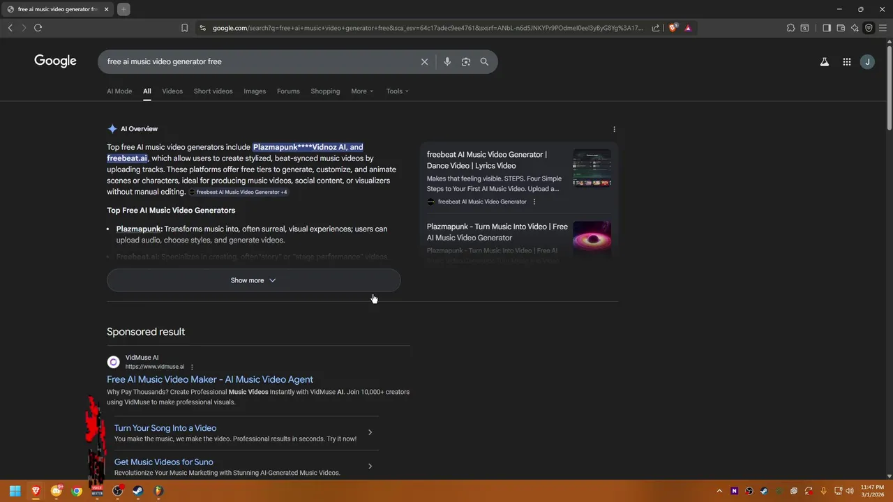This screenshot has height=502, width=893.
Task: Open the extensions puzzle icon
Action: pyautogui.click(x=790, y=28)
